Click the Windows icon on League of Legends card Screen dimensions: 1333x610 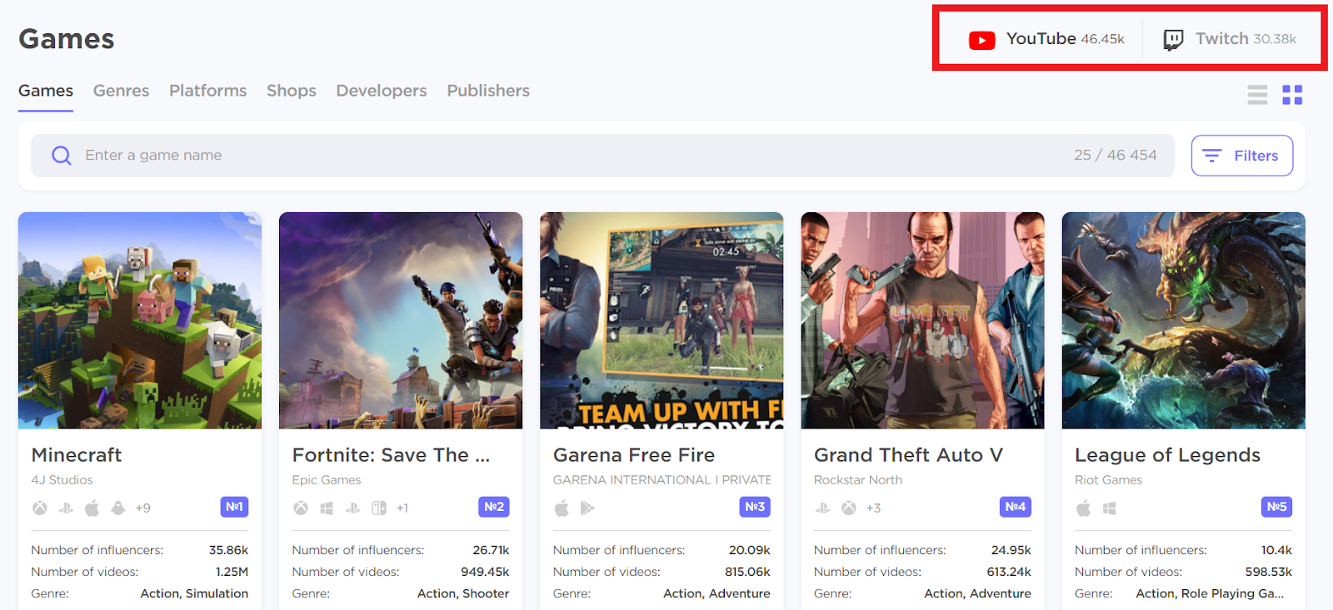pyautogui.click(x=1109, y=508)
